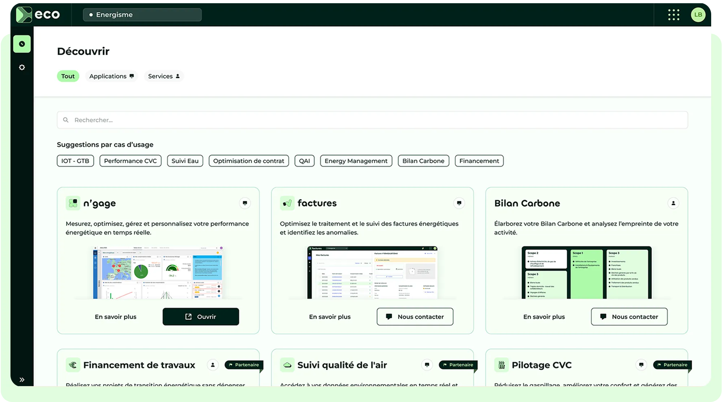Screen dimensions: 722x402
Task: Click application type icon on factures card
Action: tap(459, 203)
